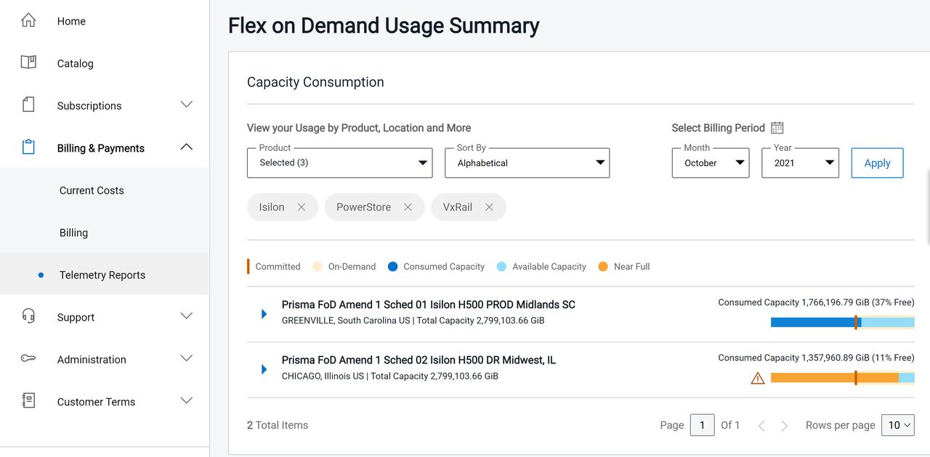Screen dimensions: 930x457
Task: Open the Sort By dropdown
Action: click(527, 162)
